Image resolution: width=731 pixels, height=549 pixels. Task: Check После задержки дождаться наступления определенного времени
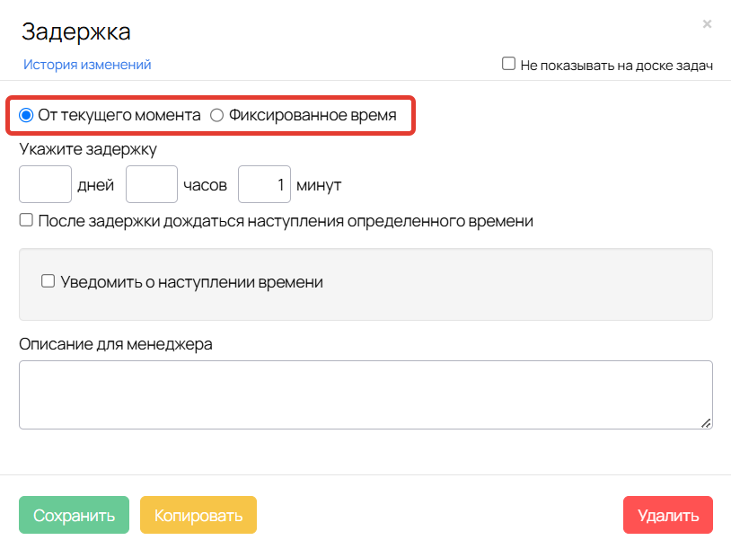(25, 218)
